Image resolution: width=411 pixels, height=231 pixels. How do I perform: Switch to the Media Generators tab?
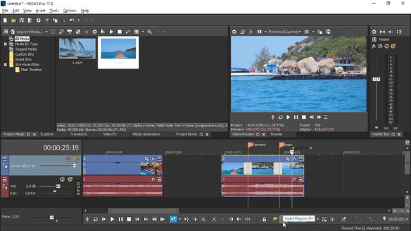point(146,134)
